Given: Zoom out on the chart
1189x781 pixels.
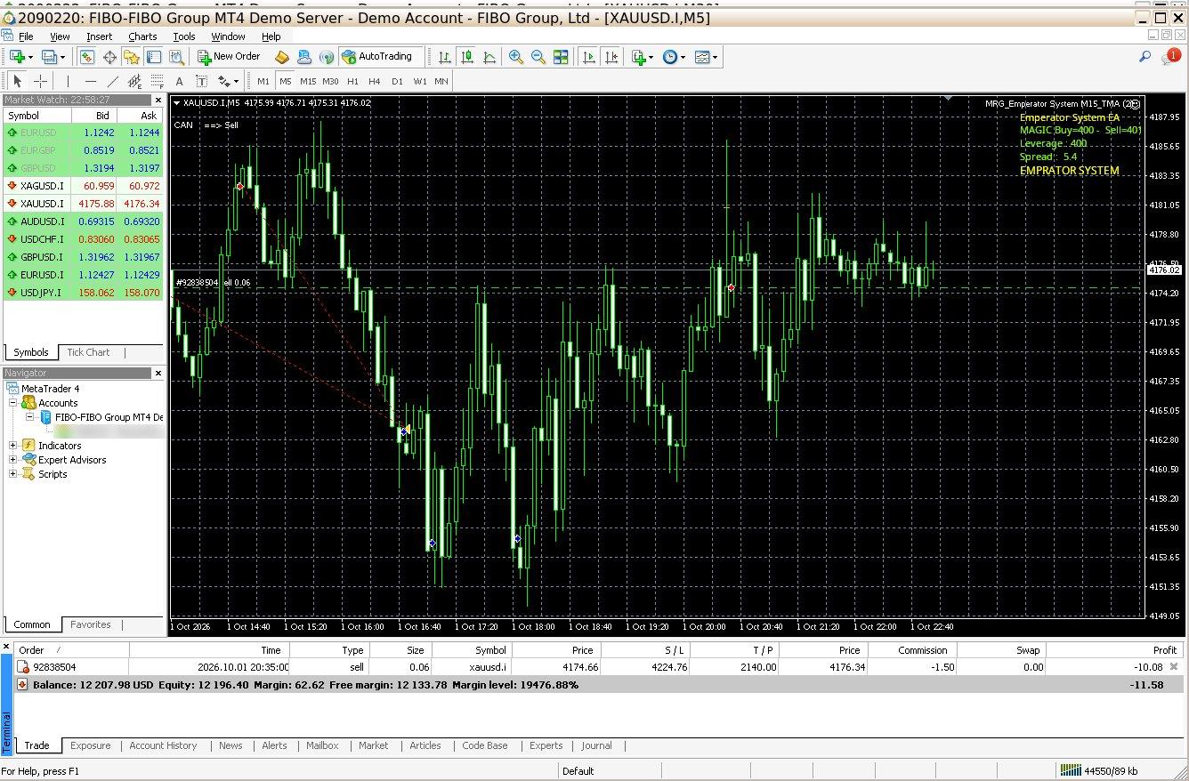Looking at the screenshot, I should point(538,57).
